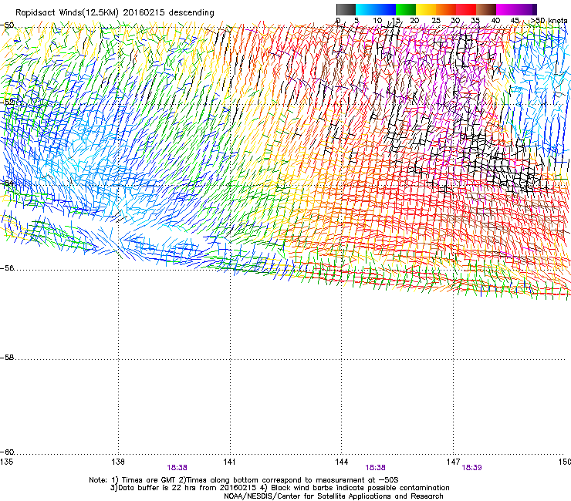Viewport: 571px width, 501px height.
Task: Click the '150' longitude axis label
Action: click(x=565, y=462)
